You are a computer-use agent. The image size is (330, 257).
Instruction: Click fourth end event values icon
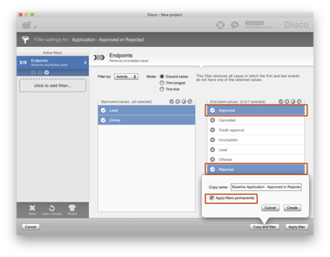click(299, 102)
